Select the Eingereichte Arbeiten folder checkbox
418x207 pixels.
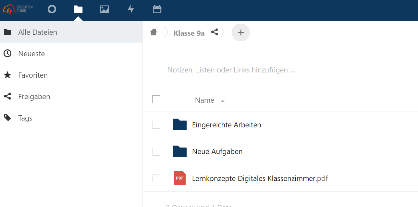156,124
